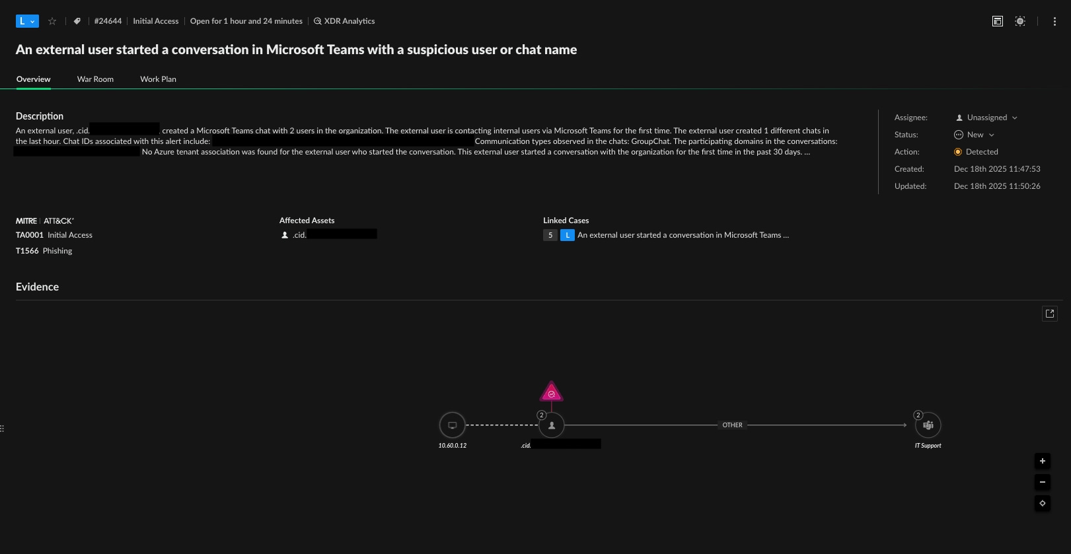Click Updated date Dec 18th 2025 11:50:26

[x=997, y=186]
